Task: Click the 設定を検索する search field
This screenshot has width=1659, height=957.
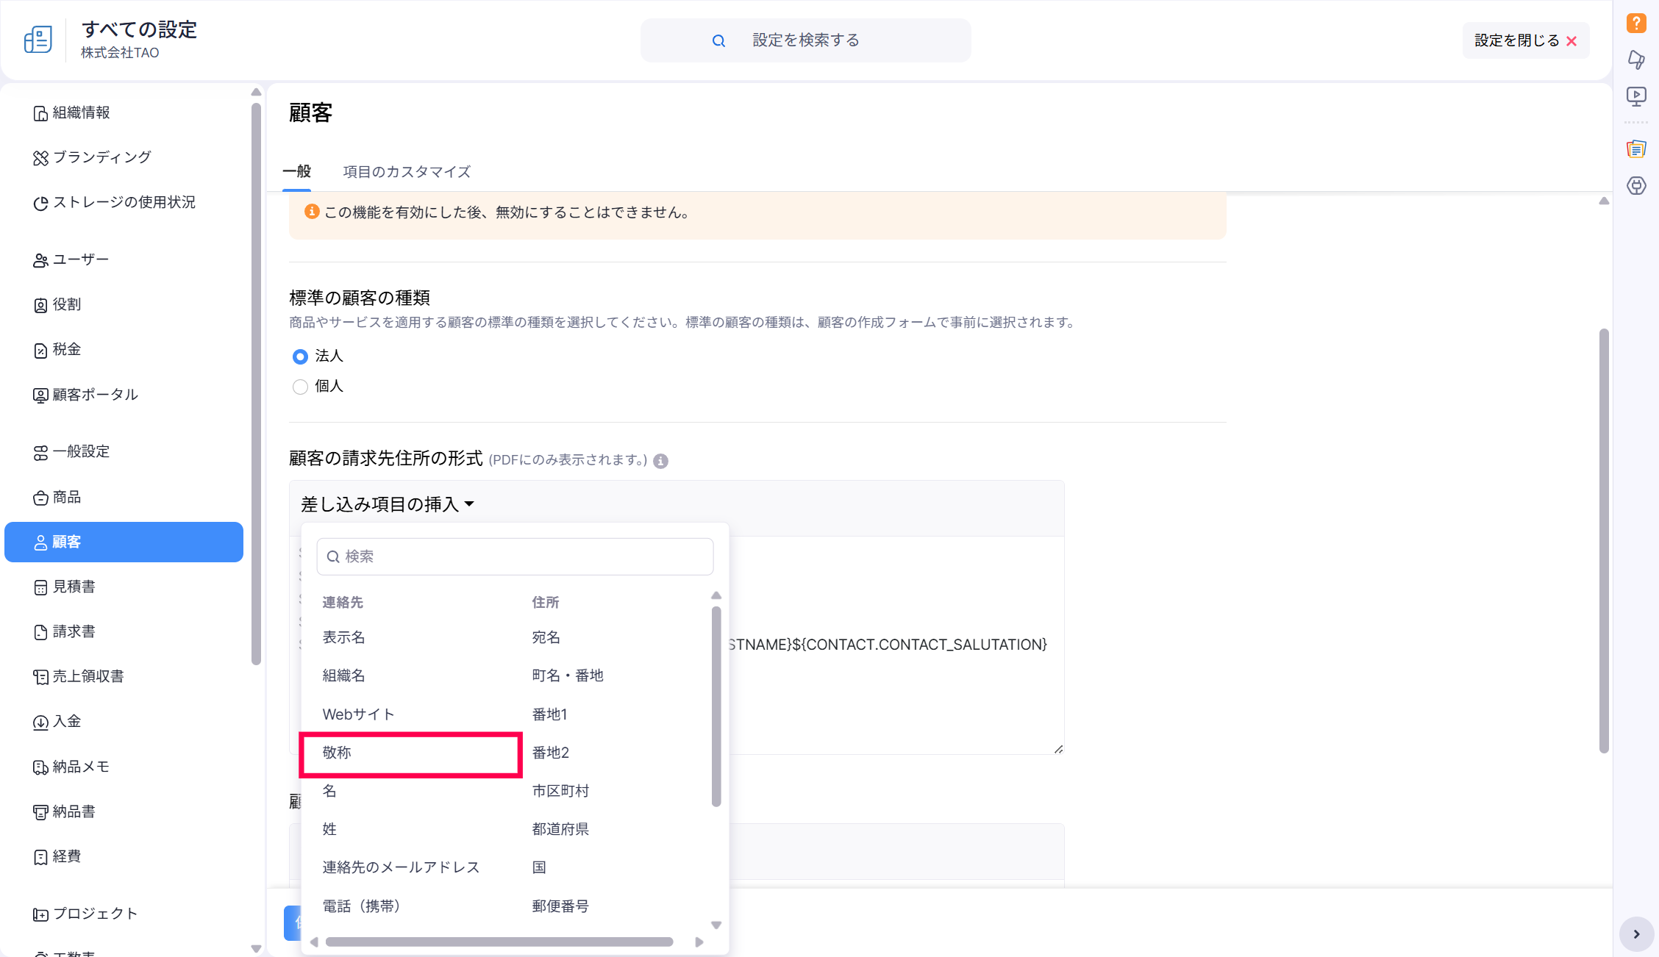Action: click(806, 40)
